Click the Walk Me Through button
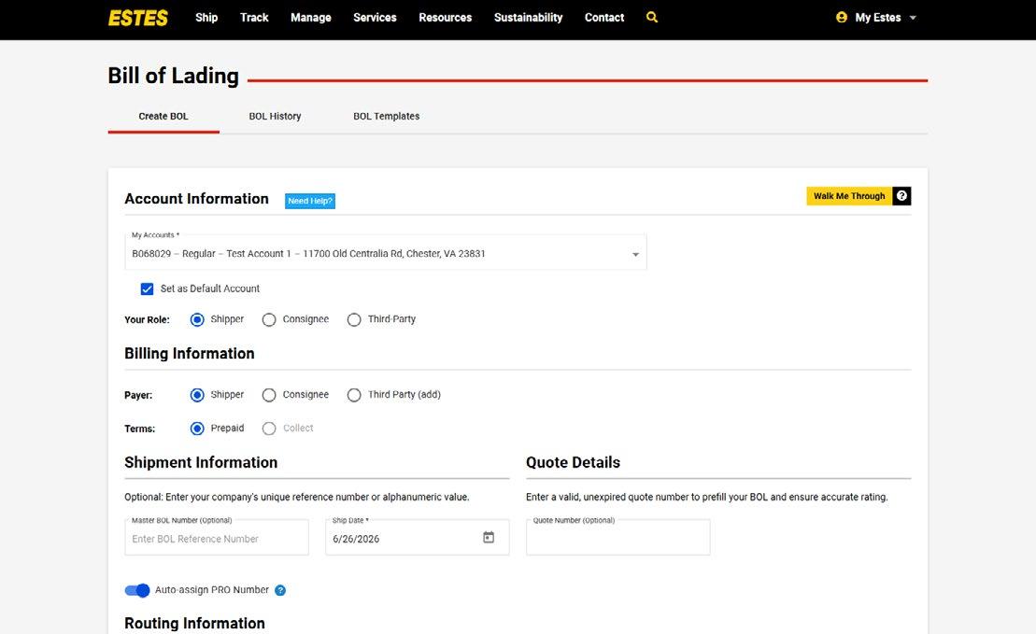Screen dimensions: 1036x634 [x=849, y=196]
